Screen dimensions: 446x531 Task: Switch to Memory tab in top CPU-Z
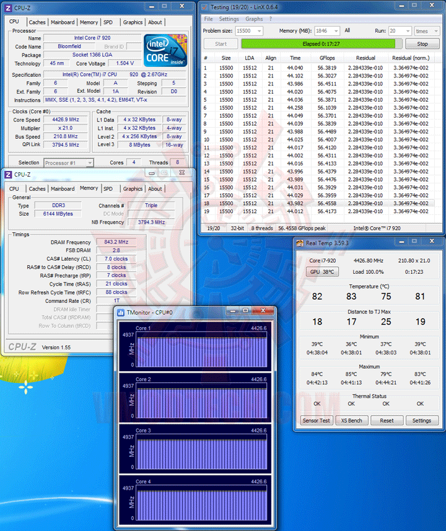point(89,22)
